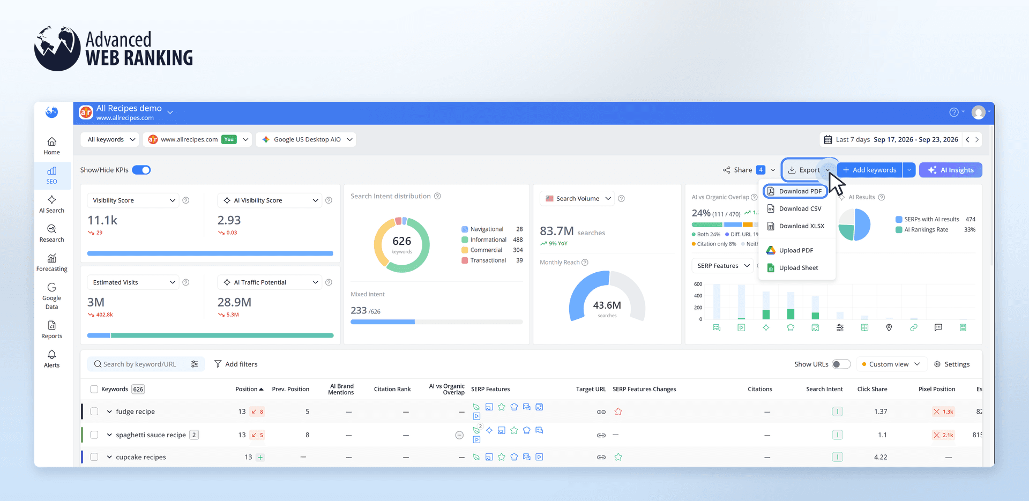
Task: Check the cupcake recipes row checkbox
Action: 94,457
